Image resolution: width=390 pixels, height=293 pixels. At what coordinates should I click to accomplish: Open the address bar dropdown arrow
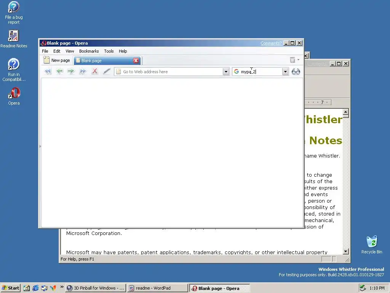pyautogui.click(x=225, y=72)
